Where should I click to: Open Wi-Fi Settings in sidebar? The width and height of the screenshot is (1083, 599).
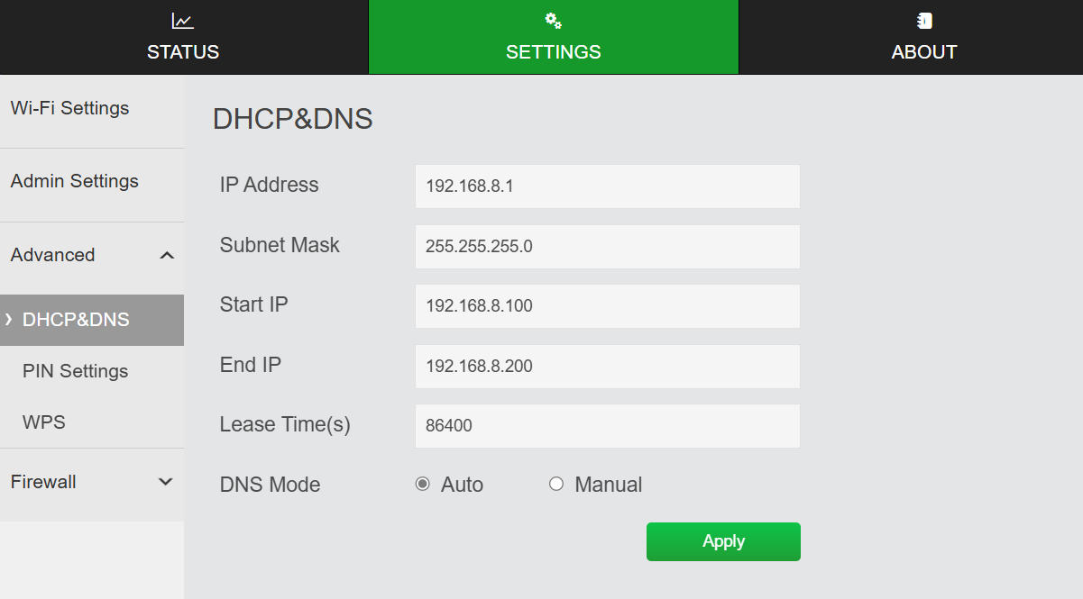(x=70, y=108)
